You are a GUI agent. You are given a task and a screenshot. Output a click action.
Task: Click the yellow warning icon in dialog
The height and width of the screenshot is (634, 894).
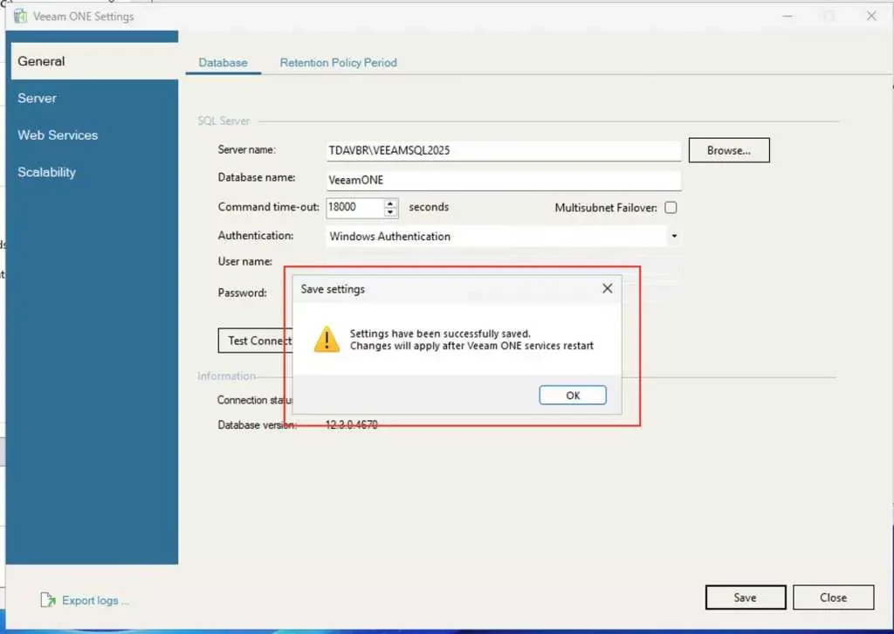point(327,339)
